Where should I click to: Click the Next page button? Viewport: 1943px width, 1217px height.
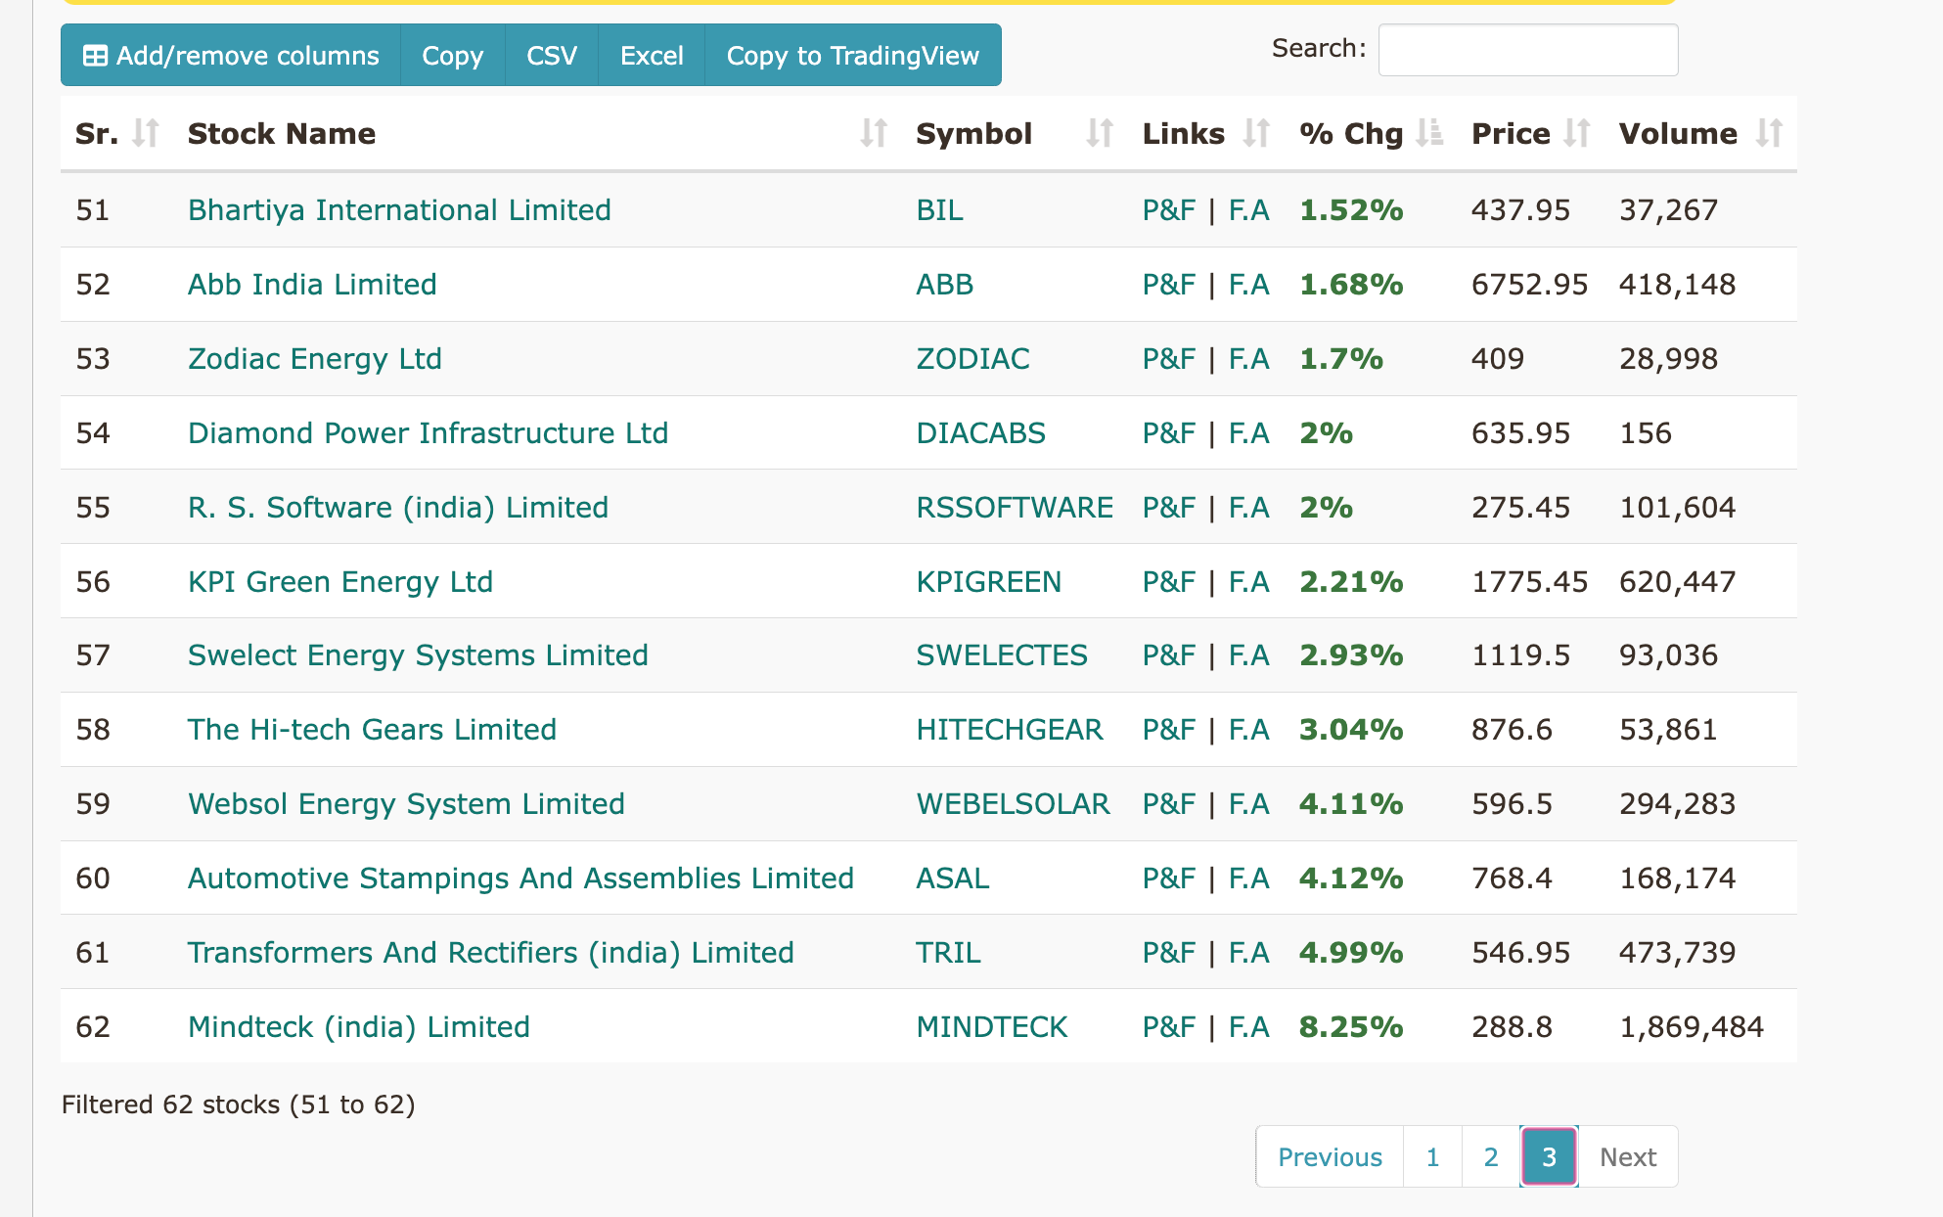point(1627,1156)
